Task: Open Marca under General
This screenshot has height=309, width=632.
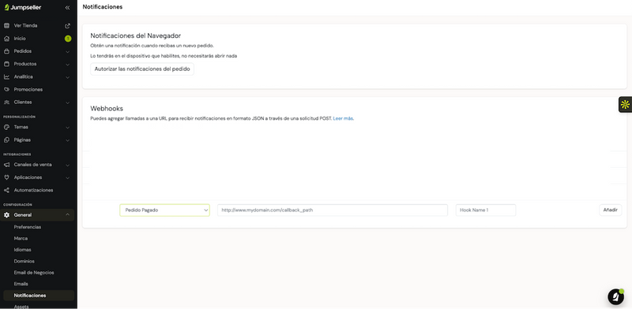Action: pyautogui.click(x=21, y=238)
